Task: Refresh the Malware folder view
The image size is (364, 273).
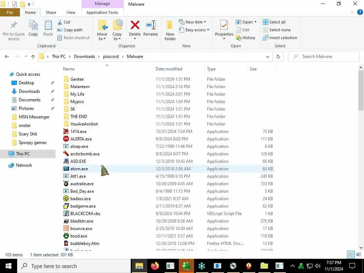Action: point(278,57)
